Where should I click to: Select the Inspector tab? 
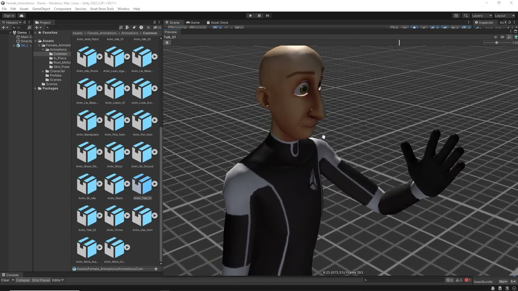pyautogui.click(x=484, y=23)
